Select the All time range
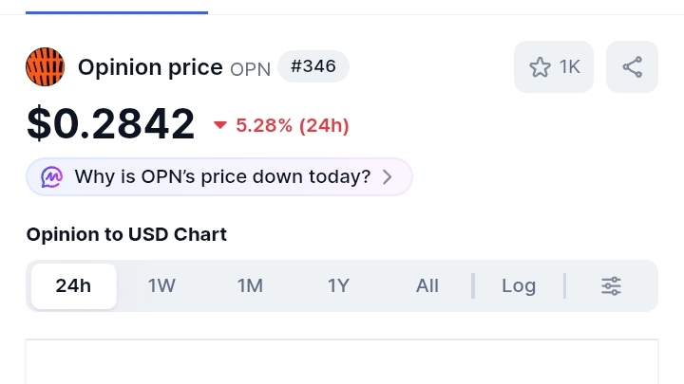Viewport: 684px width, 384px height. click(x=427, y=285)
